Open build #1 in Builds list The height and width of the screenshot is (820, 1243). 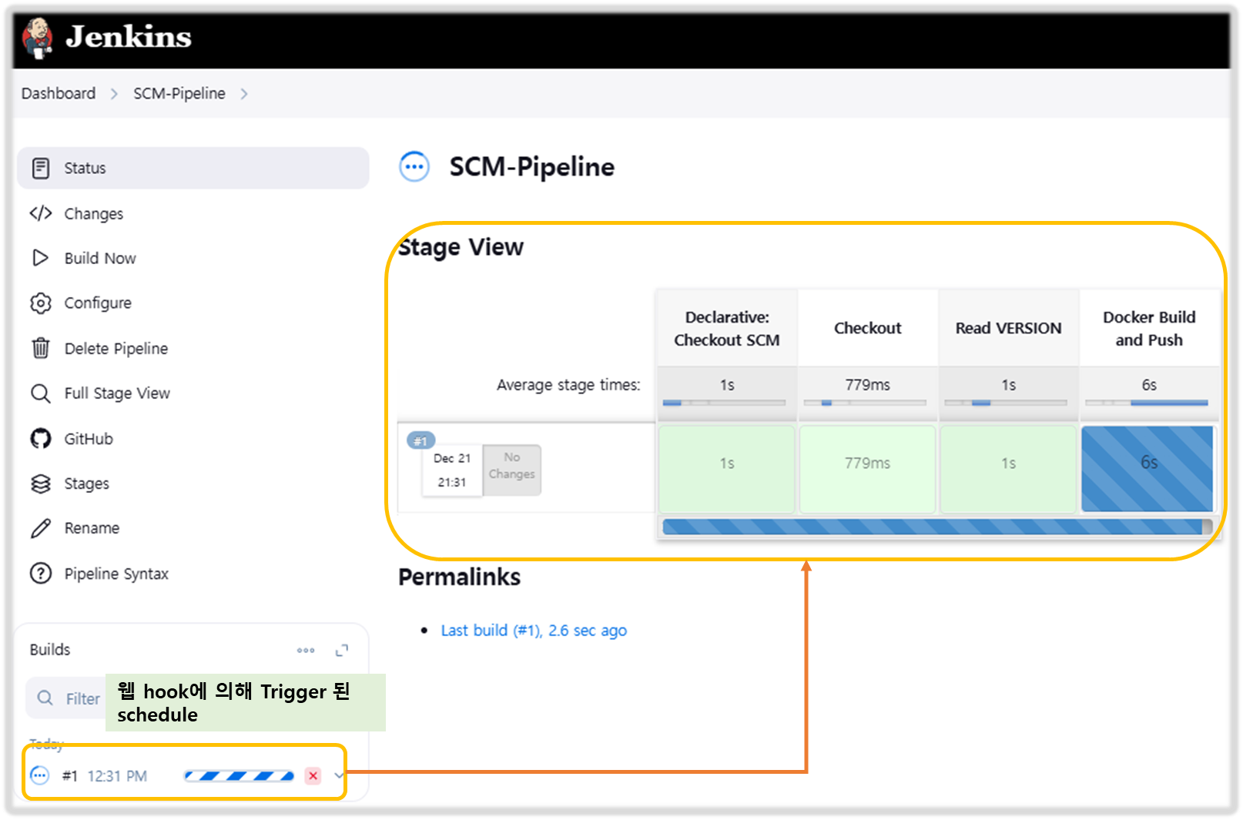click(x=70, y=776)
